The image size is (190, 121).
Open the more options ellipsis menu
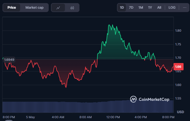pyautogui.click(x=184, y=8)
